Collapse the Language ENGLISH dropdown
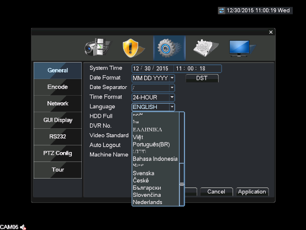Image resolution: width=306 pixels, height=230 pixels. tap(172, 107)
